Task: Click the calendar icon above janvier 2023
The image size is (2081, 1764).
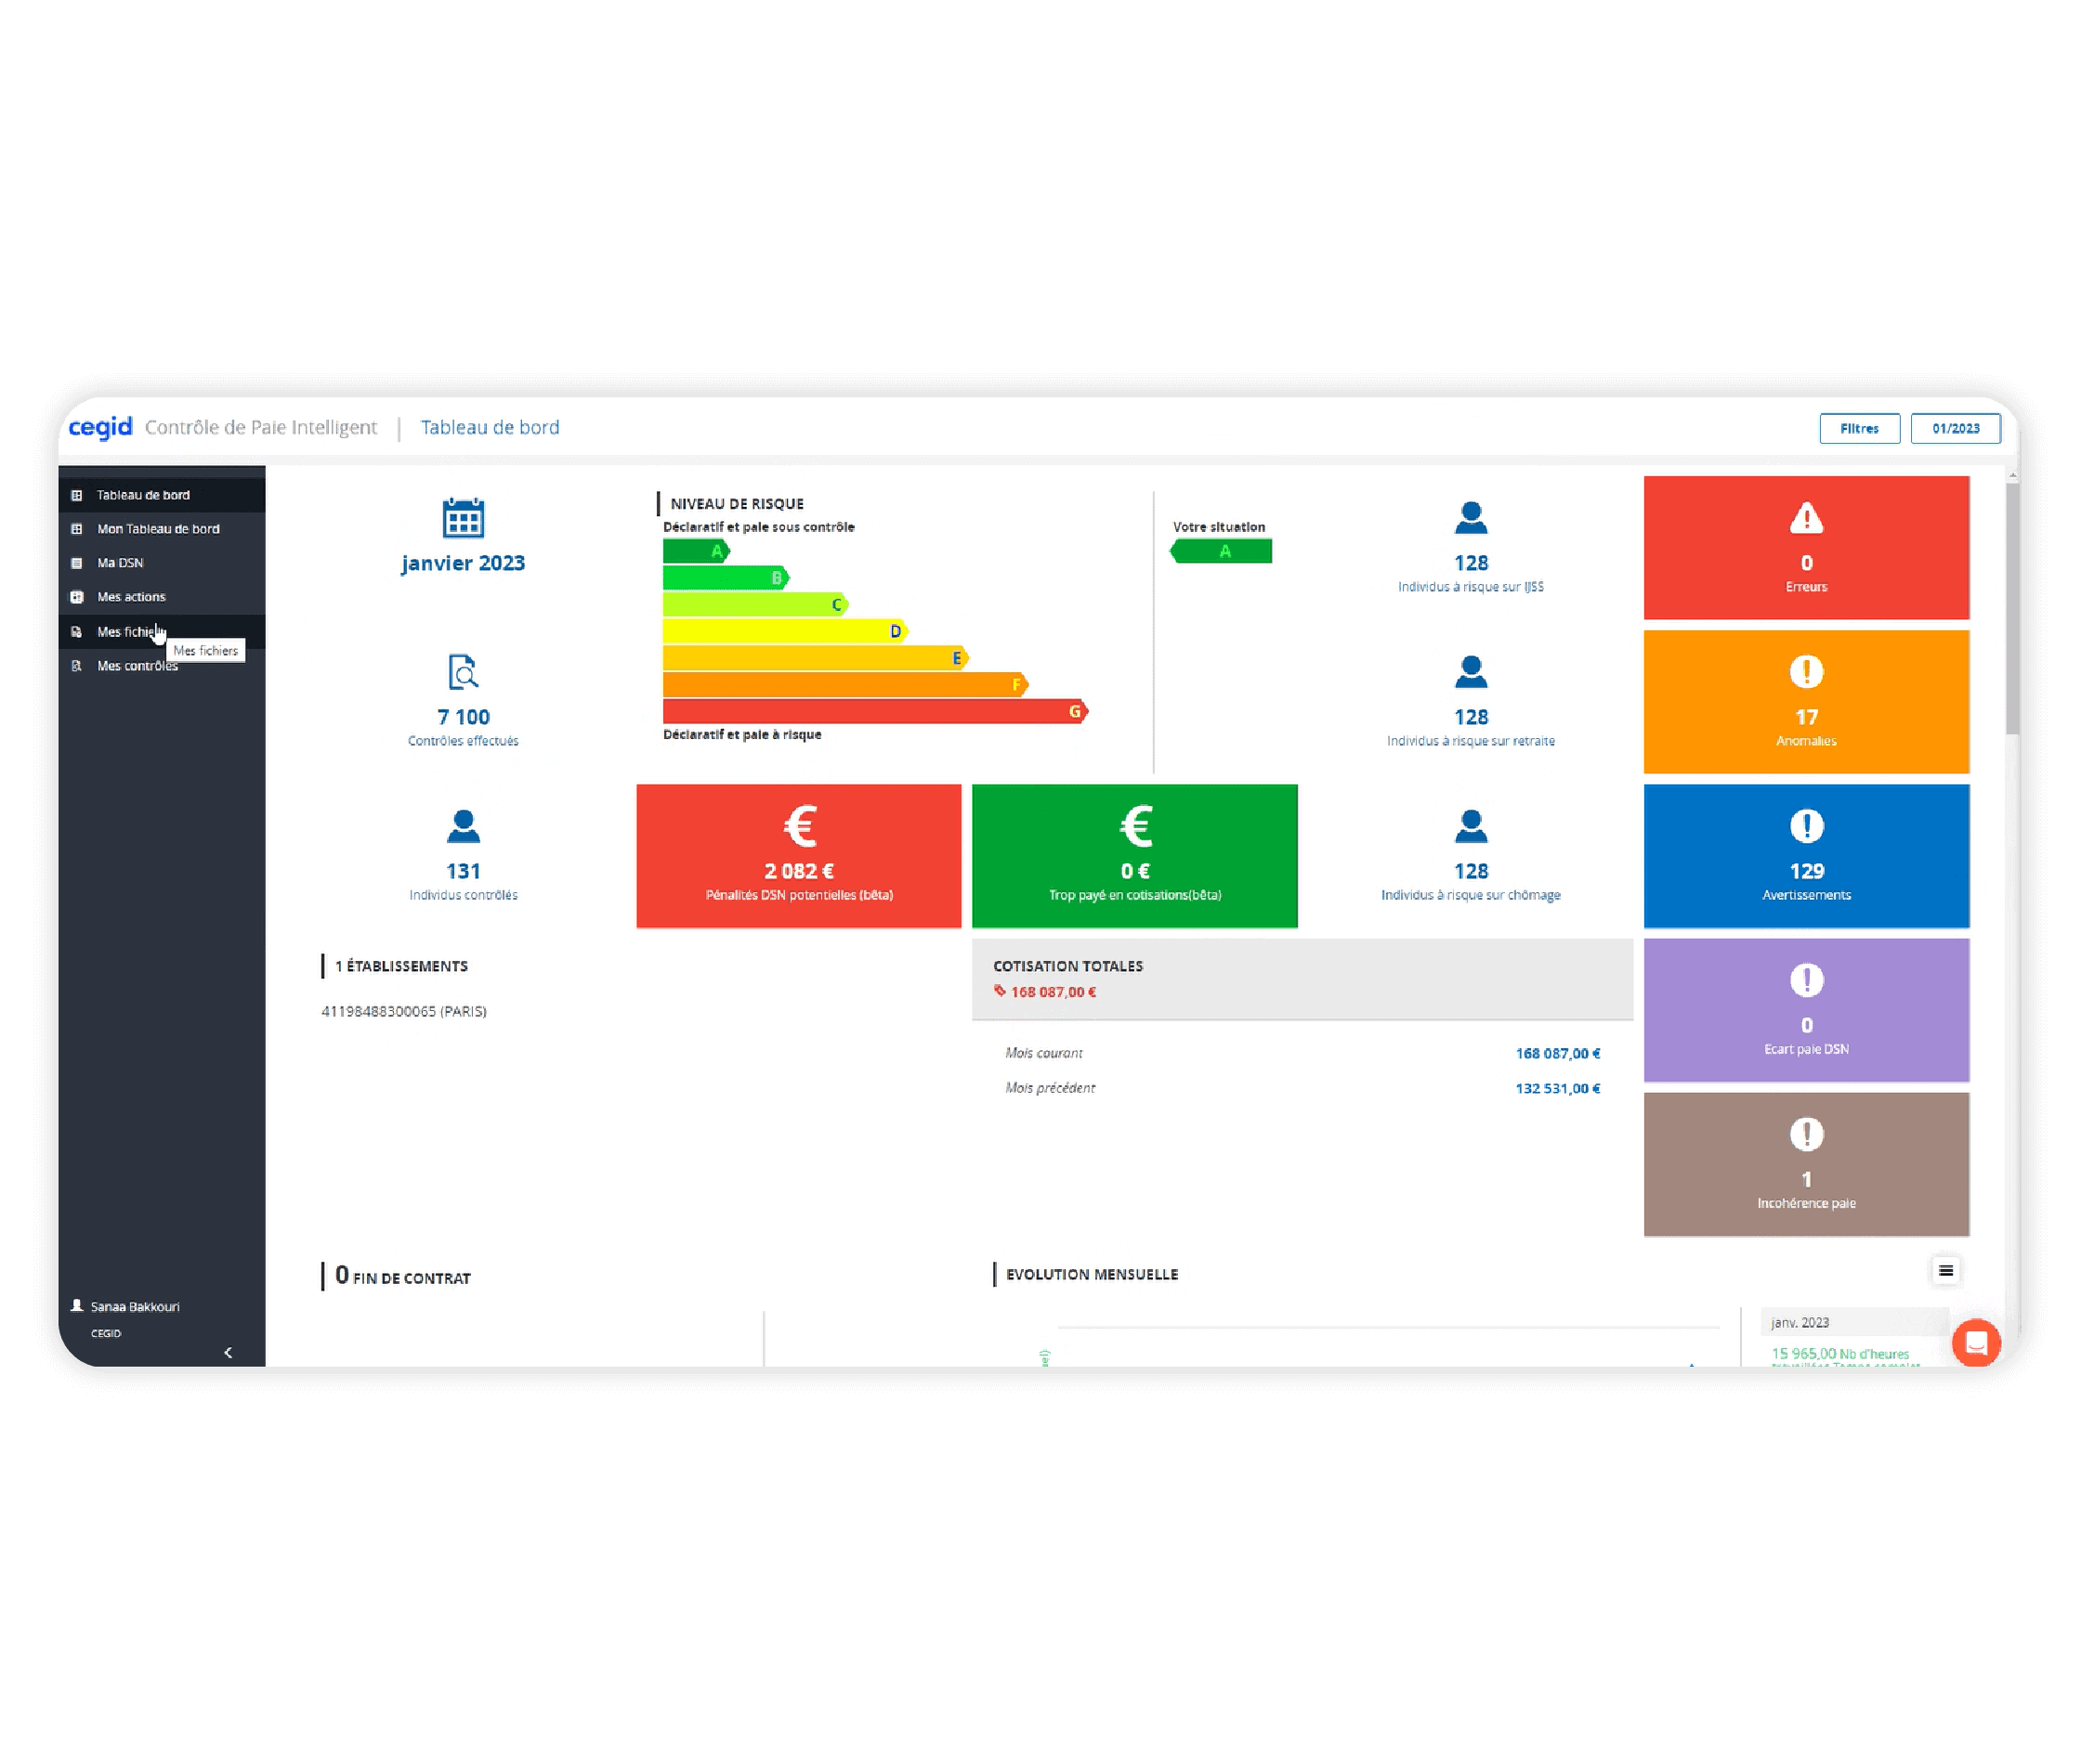Action: 463,518
